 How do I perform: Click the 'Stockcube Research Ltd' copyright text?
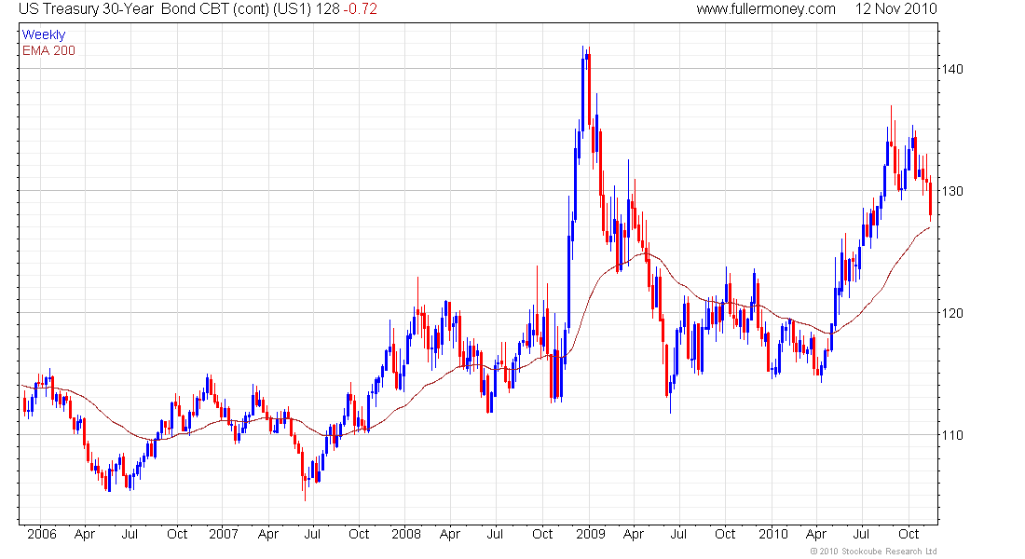[x=873, y=552]
